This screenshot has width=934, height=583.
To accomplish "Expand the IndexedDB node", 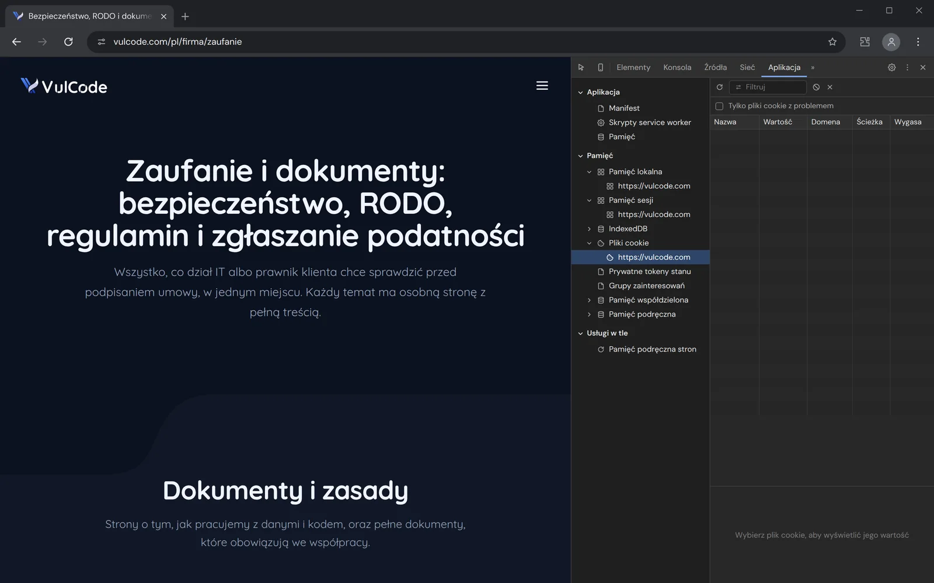I will click(589, 229).
